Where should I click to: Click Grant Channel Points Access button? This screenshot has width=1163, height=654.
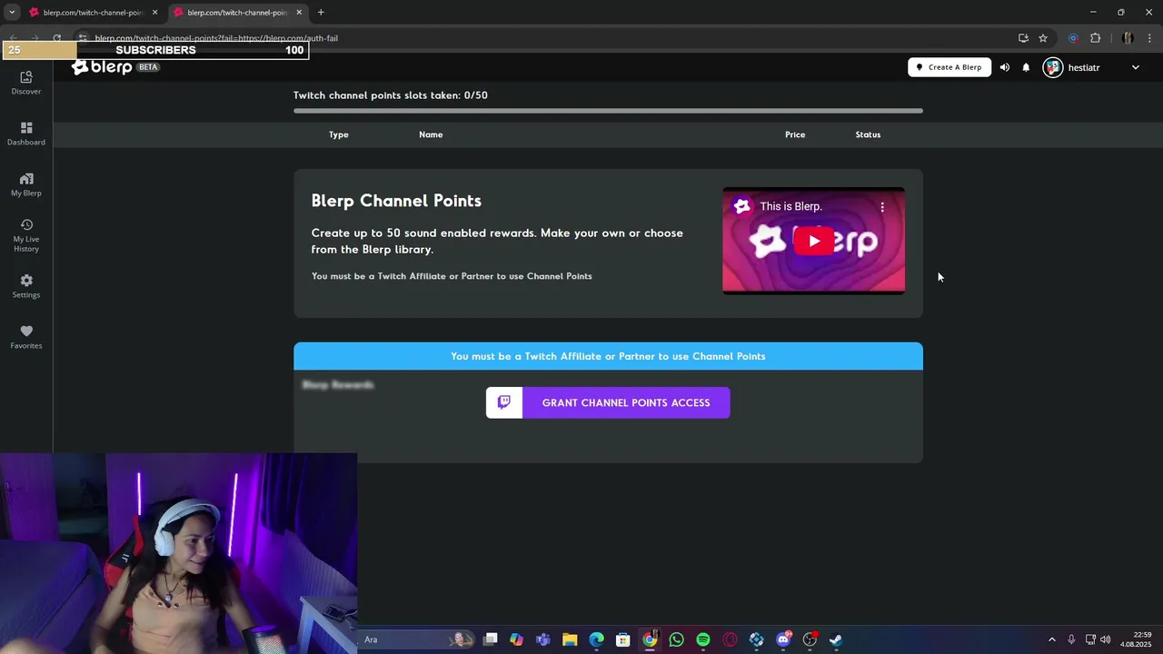coord(608,402)
